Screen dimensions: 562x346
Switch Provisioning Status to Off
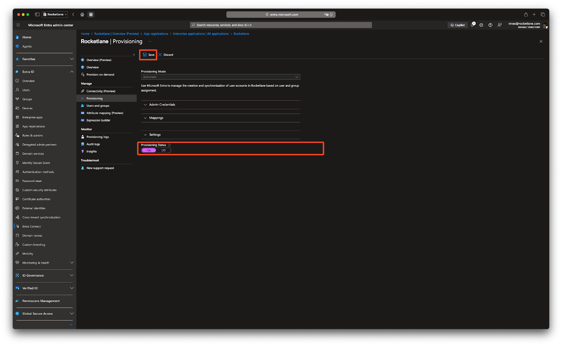point(163,150)
